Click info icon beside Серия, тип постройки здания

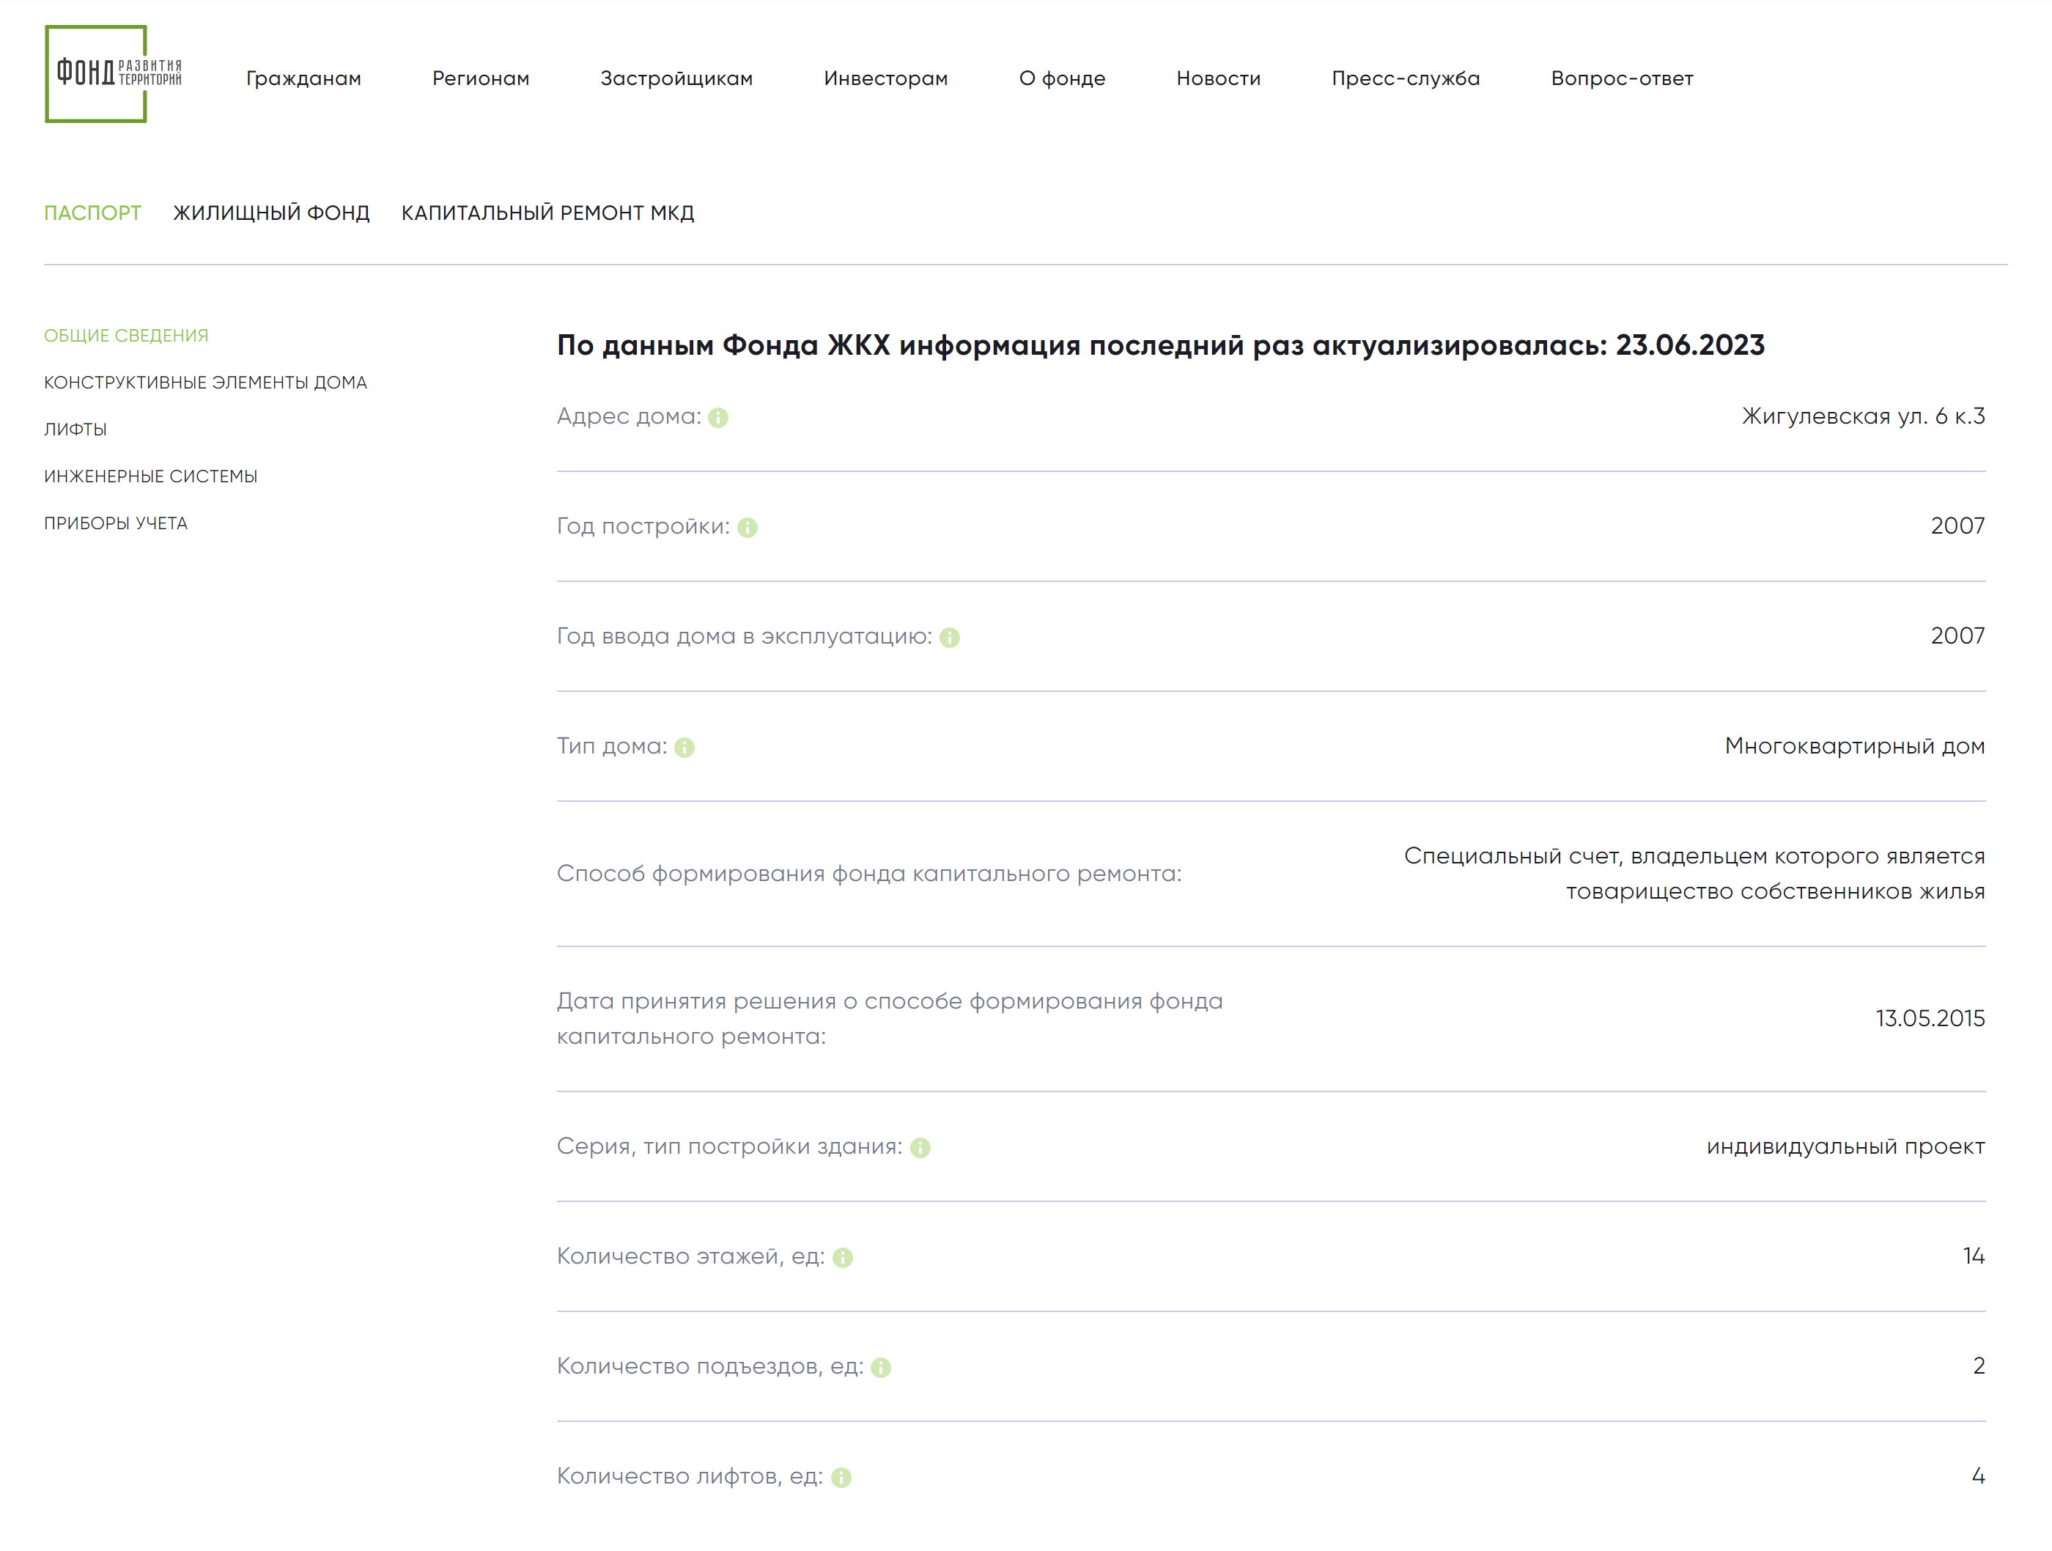point(920,1149)
